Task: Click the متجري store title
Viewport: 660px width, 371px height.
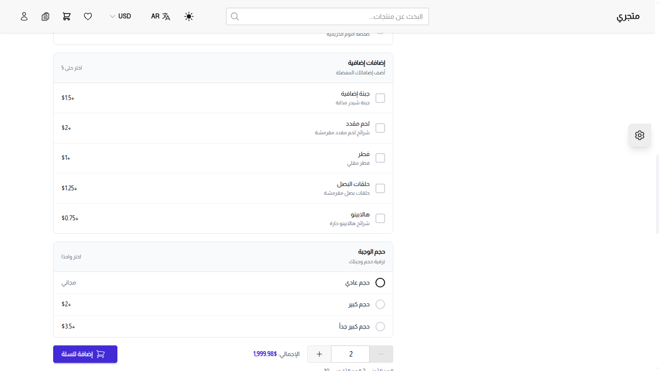Action: coord(629,16)
